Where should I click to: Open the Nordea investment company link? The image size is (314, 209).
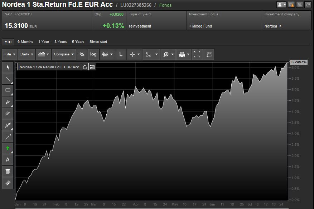(x=273, y=26)
